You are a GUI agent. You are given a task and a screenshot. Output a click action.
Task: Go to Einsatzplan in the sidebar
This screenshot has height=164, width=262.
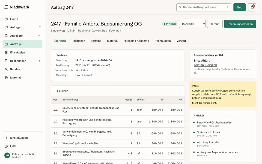pyautogui.click(x=22, y=52)
